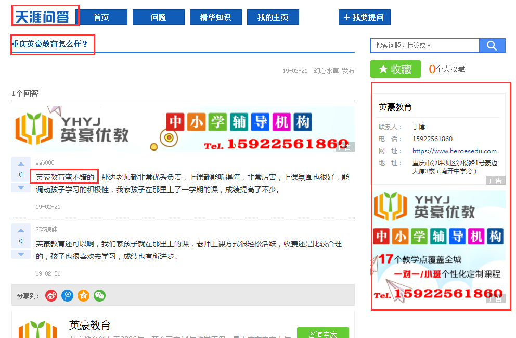Viewport: 516px width, 338px height.
Task: Upvote the answer by SES辣妹
Action: pos(21,230)
